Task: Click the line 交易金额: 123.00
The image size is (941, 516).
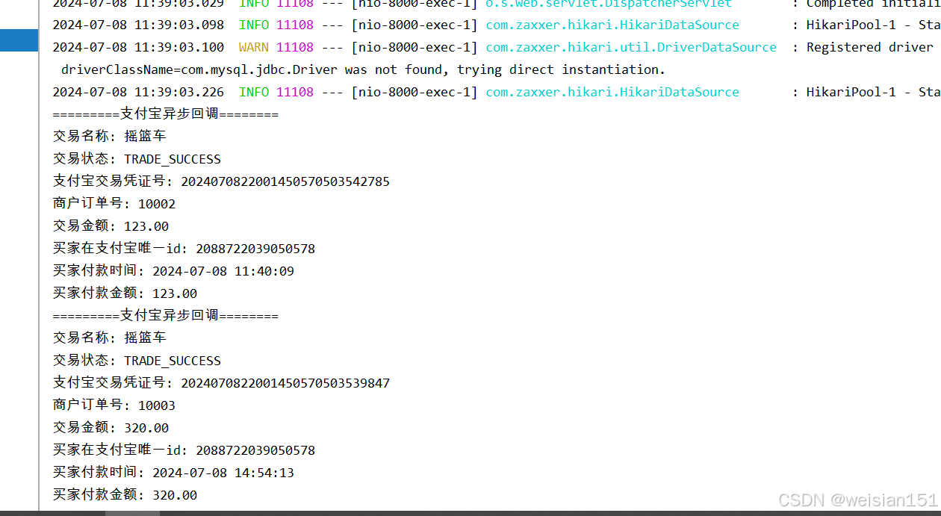Action: 111,226
